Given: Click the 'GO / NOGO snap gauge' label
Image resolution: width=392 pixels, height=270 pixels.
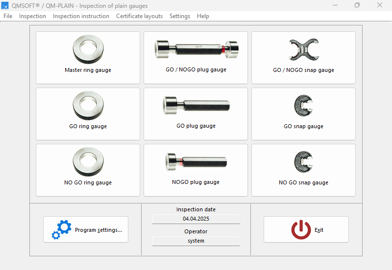Looking at the screenshot, I should click(303, 70).
